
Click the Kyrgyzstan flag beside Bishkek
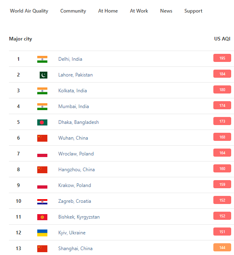(x=42, y=217)
